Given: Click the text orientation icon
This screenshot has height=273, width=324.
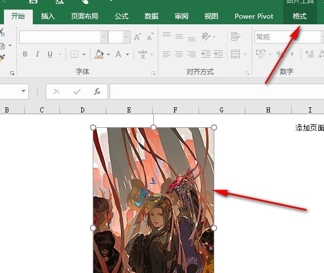Looking at the screenshot, I should click(x=206, y=37).
